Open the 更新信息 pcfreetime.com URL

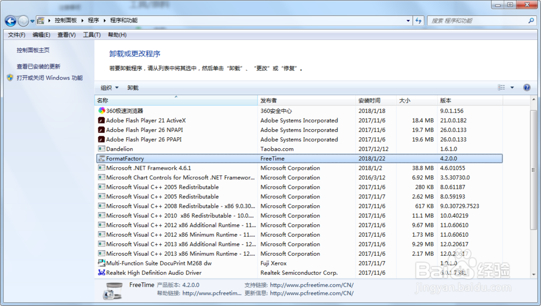click(312, 293)
